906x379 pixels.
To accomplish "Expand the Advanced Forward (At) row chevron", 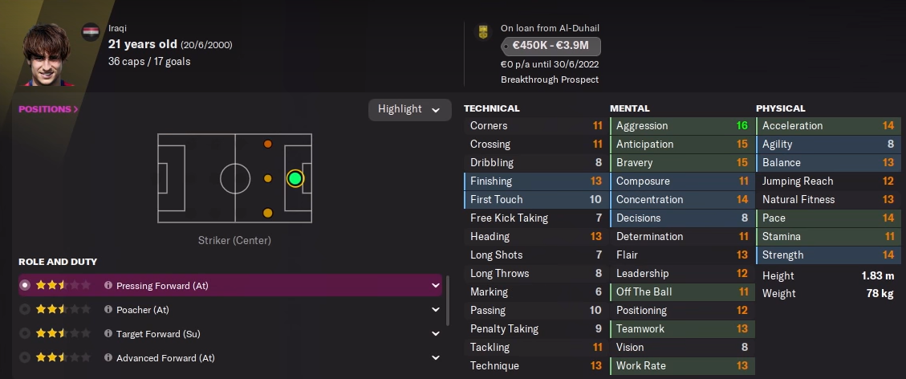I will pos(436,358).
